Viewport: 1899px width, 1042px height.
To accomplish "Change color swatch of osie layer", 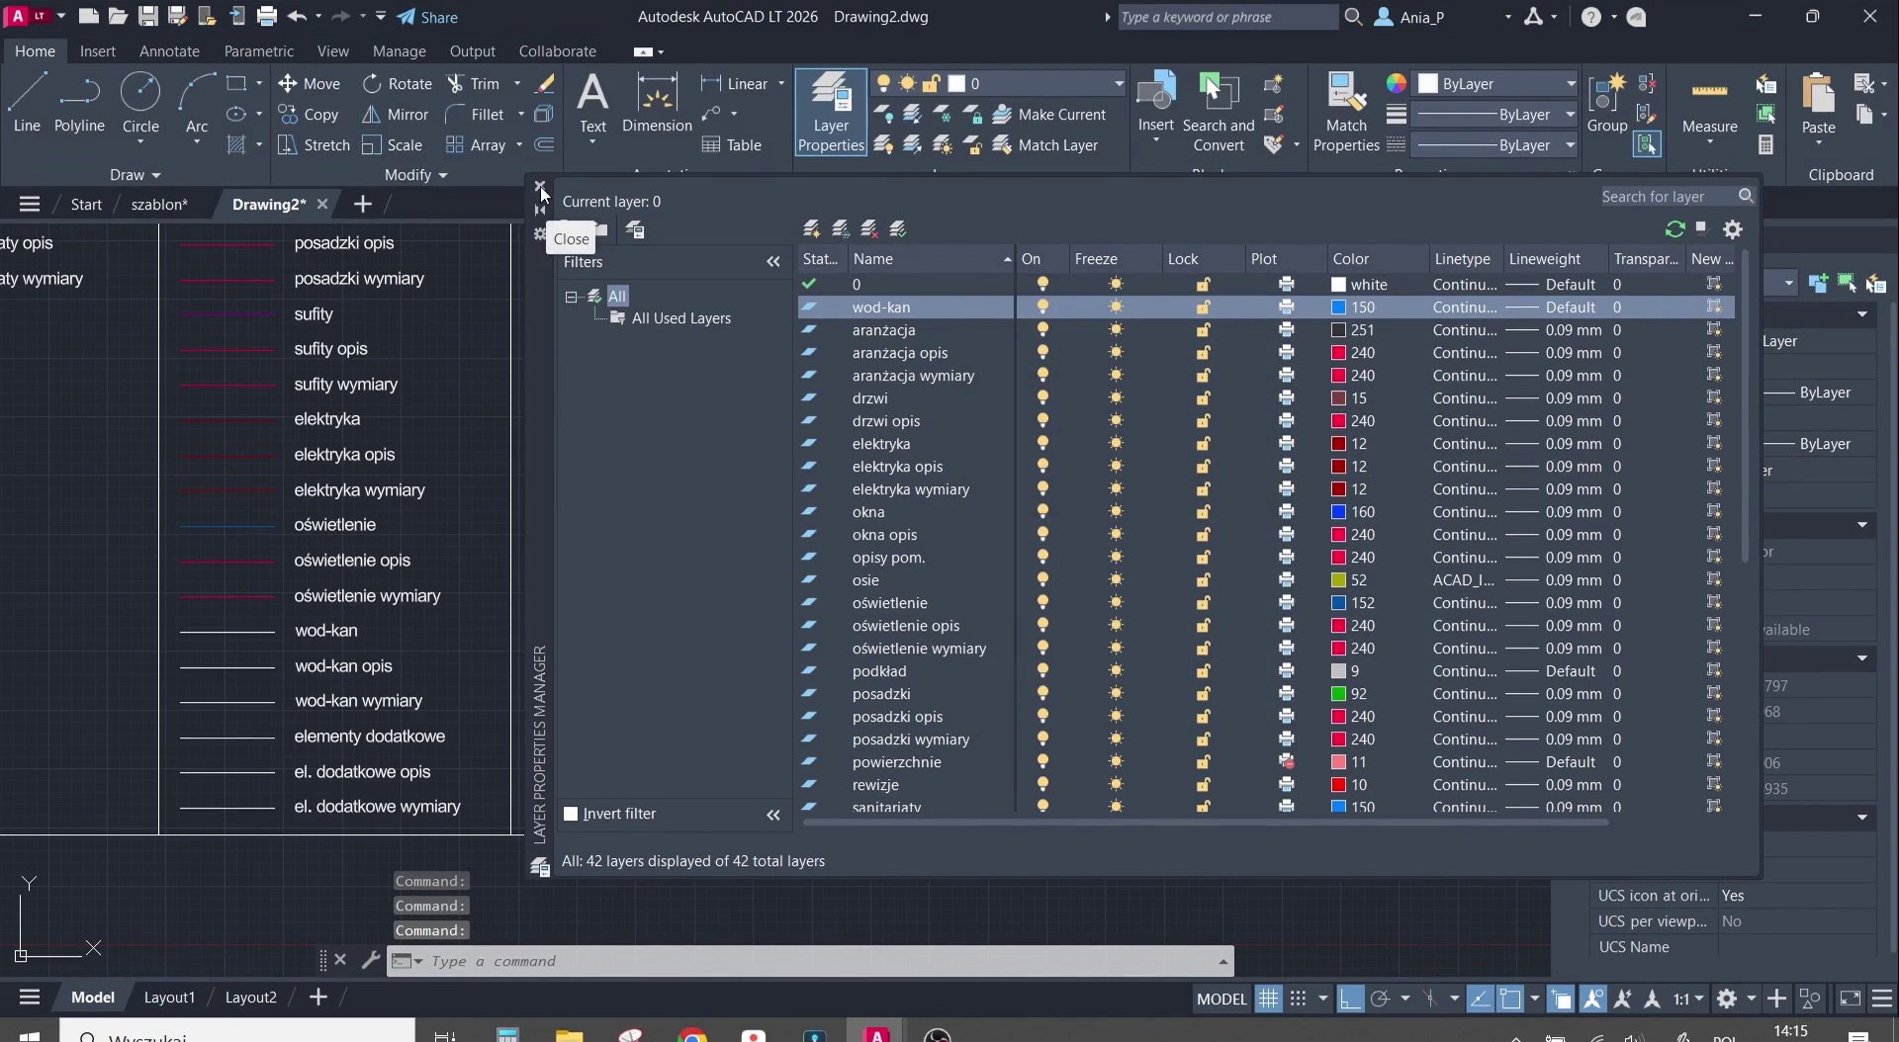I will pos(1338,580).
